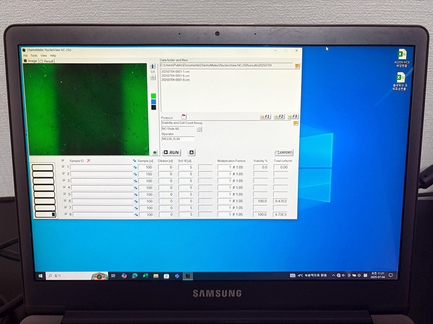Clear sample IDs with red X icon
This screenshot has height=324, width=433.
pyautogui.click(x=89, y=161)
